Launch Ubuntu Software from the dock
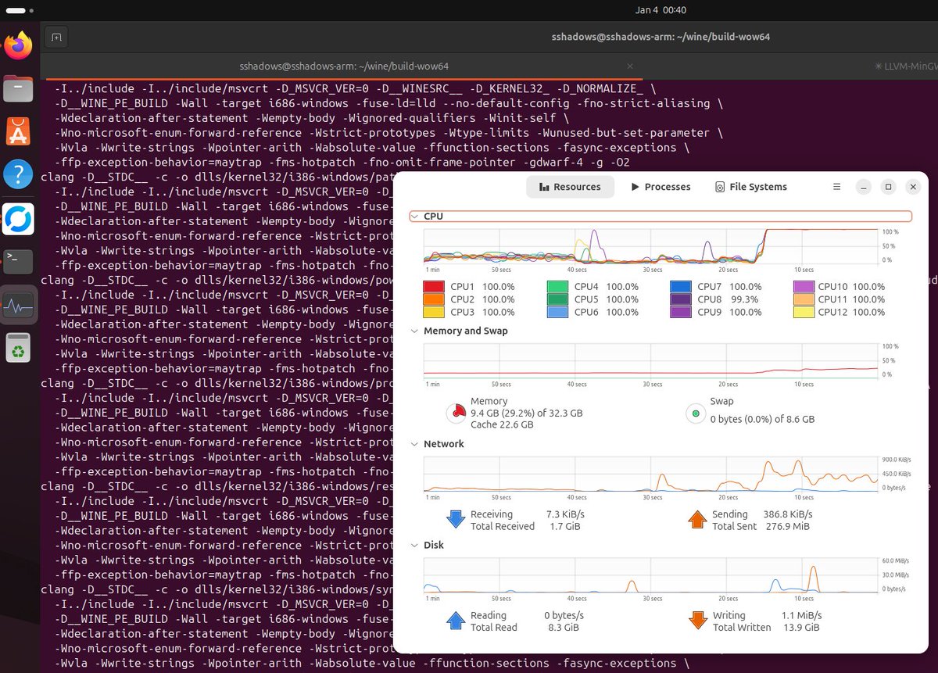Screen dimensions: 938x673 tap(19, 132)
